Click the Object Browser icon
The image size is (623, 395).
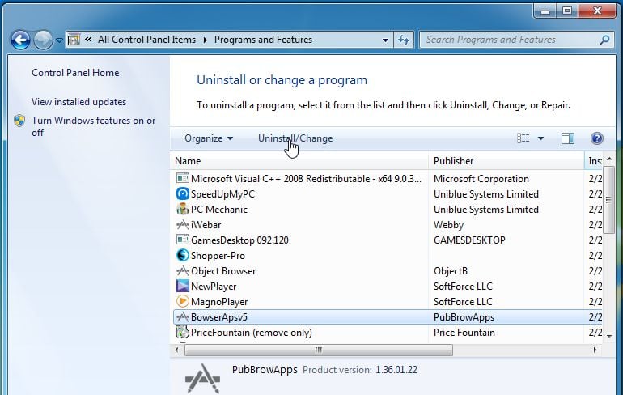click(182, 271)
